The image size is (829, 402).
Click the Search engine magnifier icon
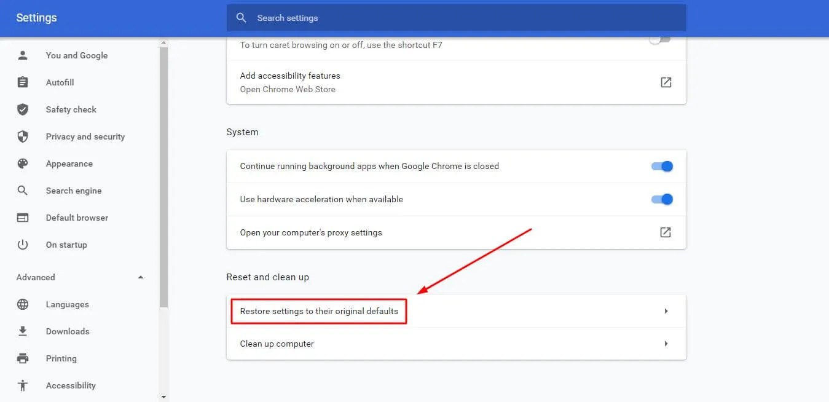coord(23,190)
